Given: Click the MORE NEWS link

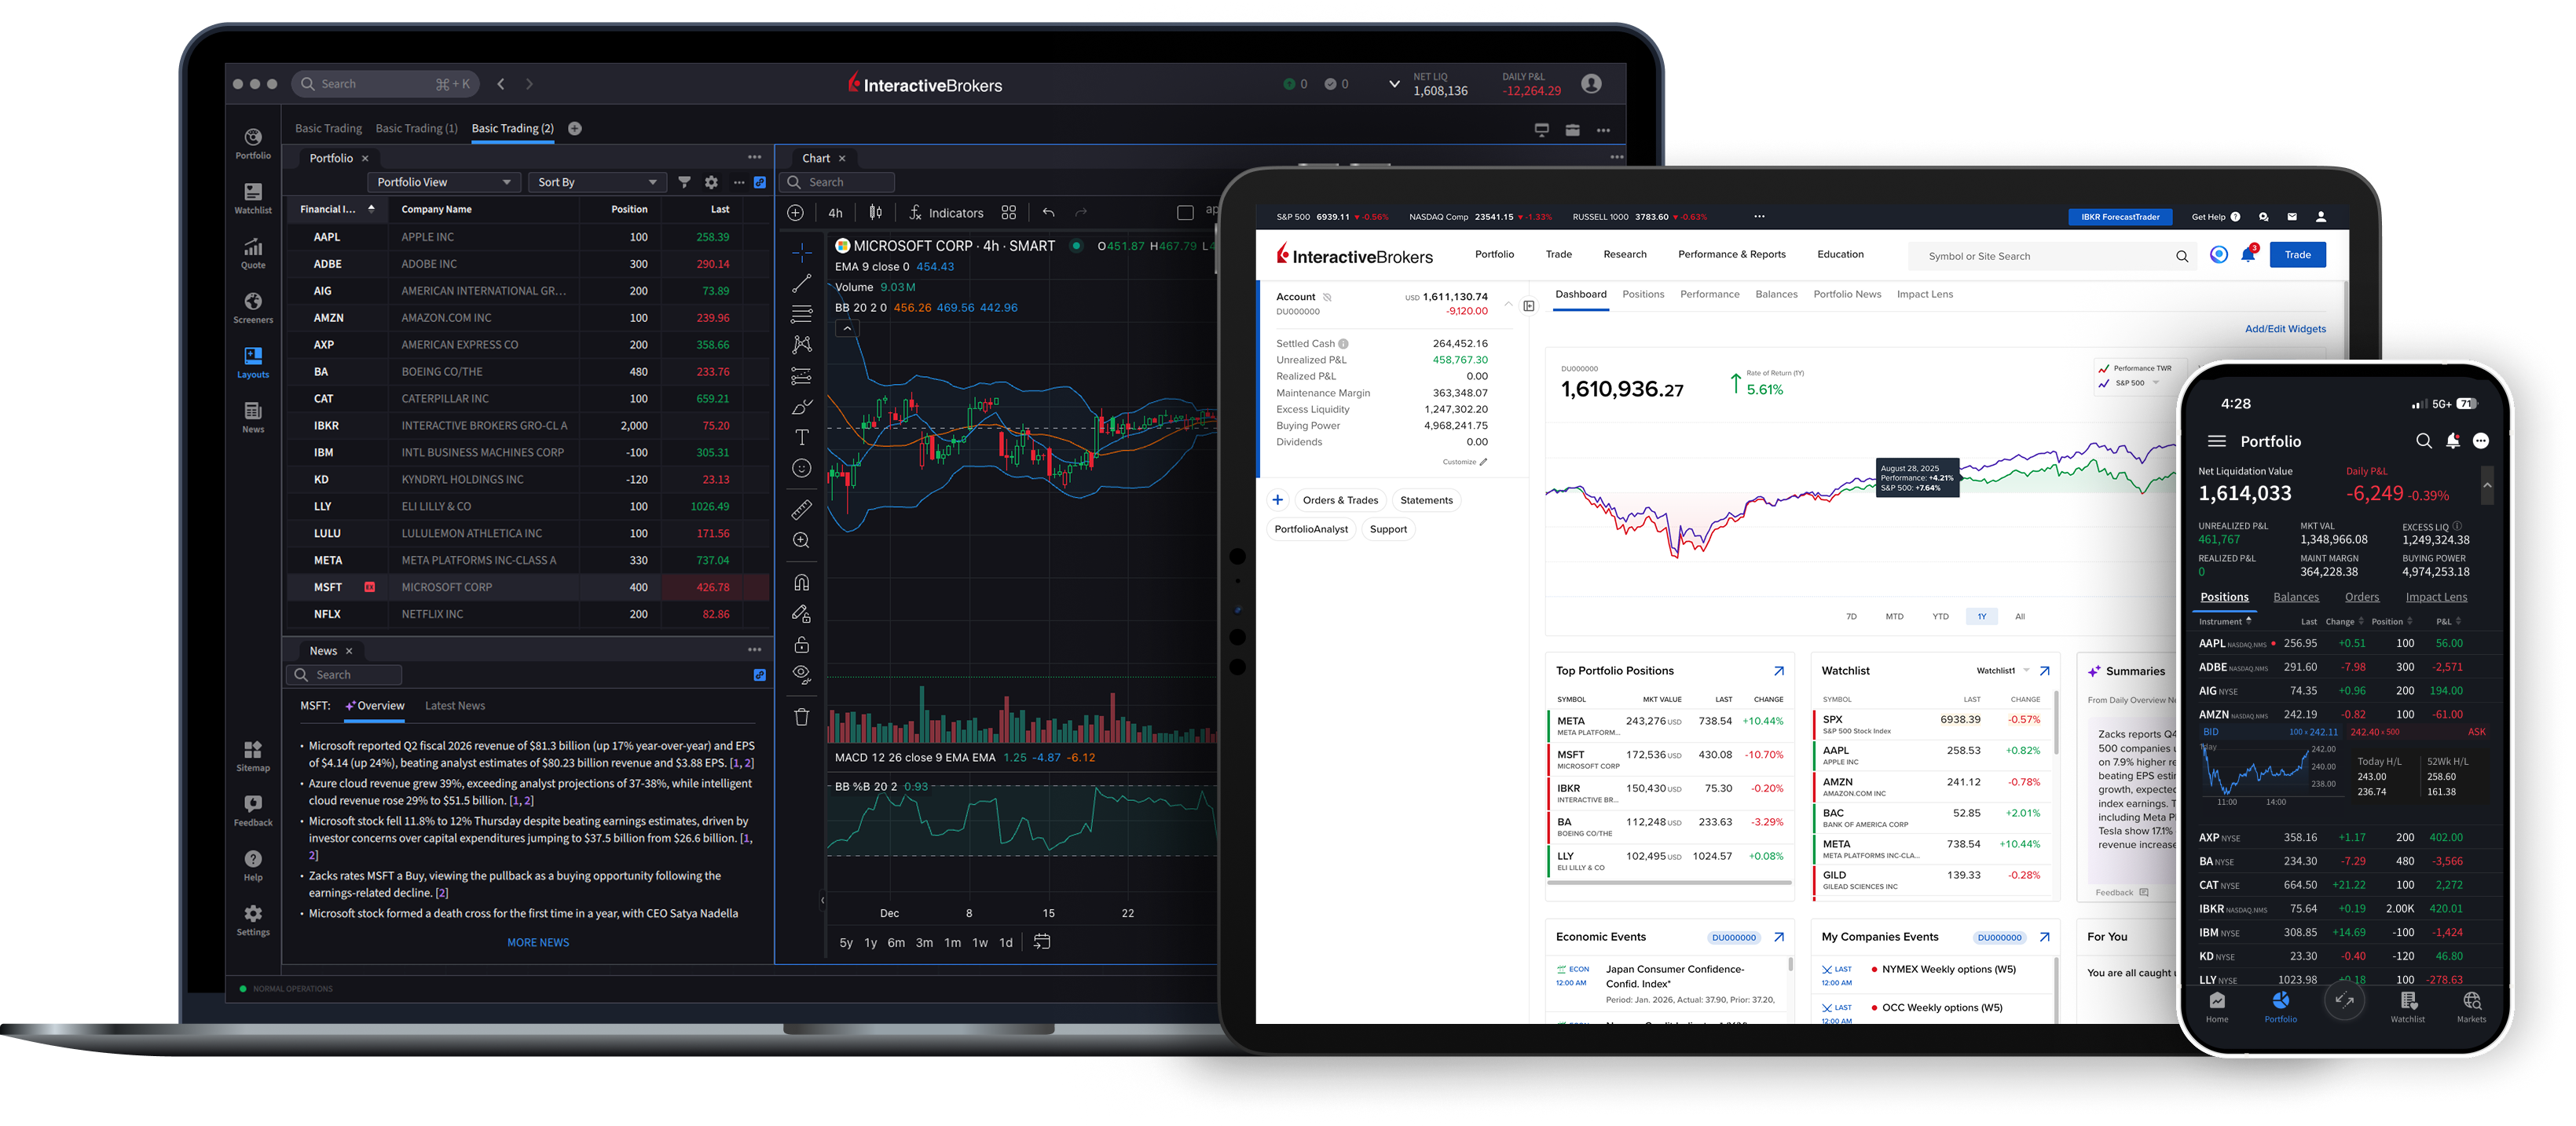Looking at the screenshot, I should tap(538, 942).
